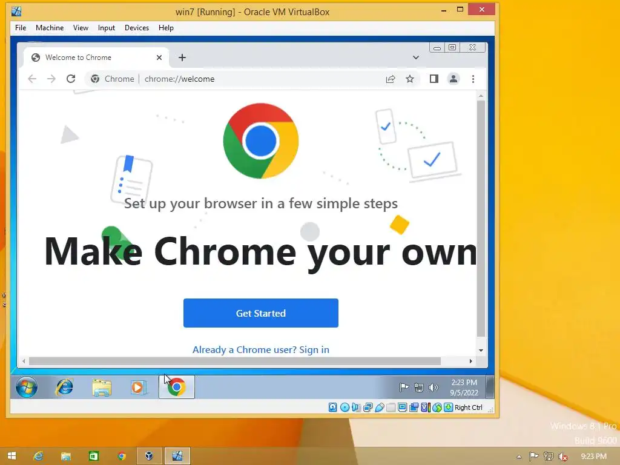Click the guest Action Center flag icon
This screenshot has height=465, width=620.
(x=404, y=387)
